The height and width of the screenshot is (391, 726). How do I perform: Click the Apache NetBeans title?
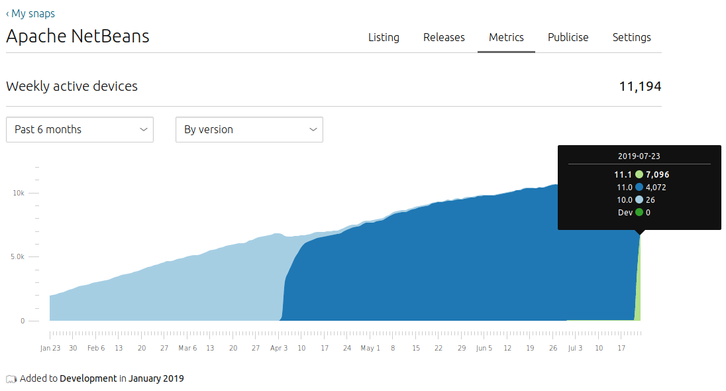(x=78, y=36)
